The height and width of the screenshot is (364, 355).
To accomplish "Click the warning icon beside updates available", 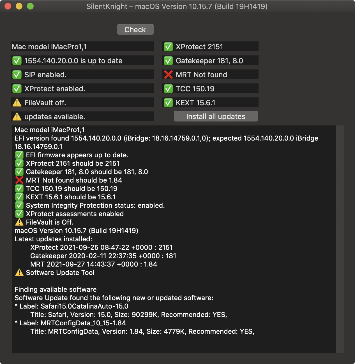I will point(17,117).
